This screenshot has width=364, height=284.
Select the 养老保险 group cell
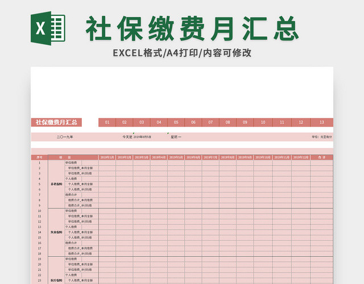[56, 184]
